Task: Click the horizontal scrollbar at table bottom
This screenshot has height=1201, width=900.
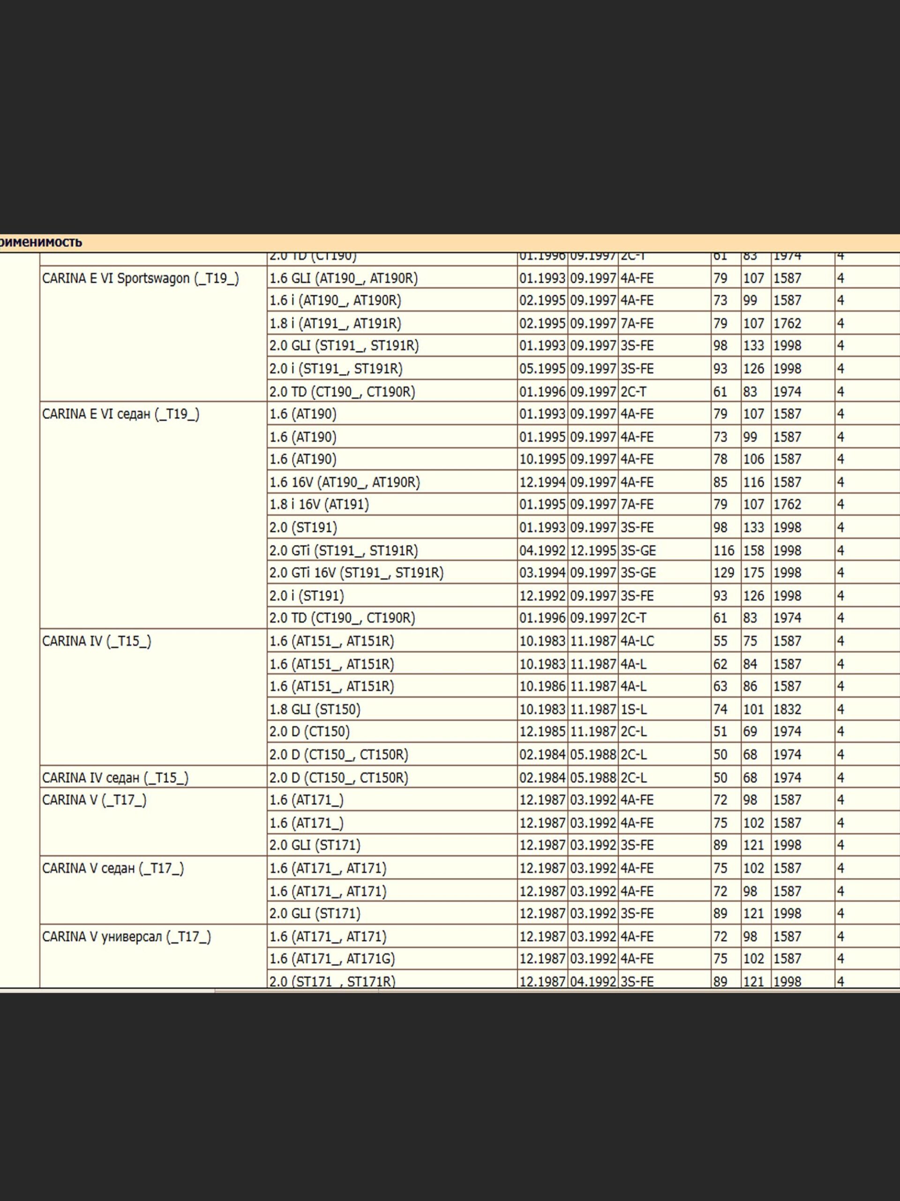Action: [x=296, y=991]
